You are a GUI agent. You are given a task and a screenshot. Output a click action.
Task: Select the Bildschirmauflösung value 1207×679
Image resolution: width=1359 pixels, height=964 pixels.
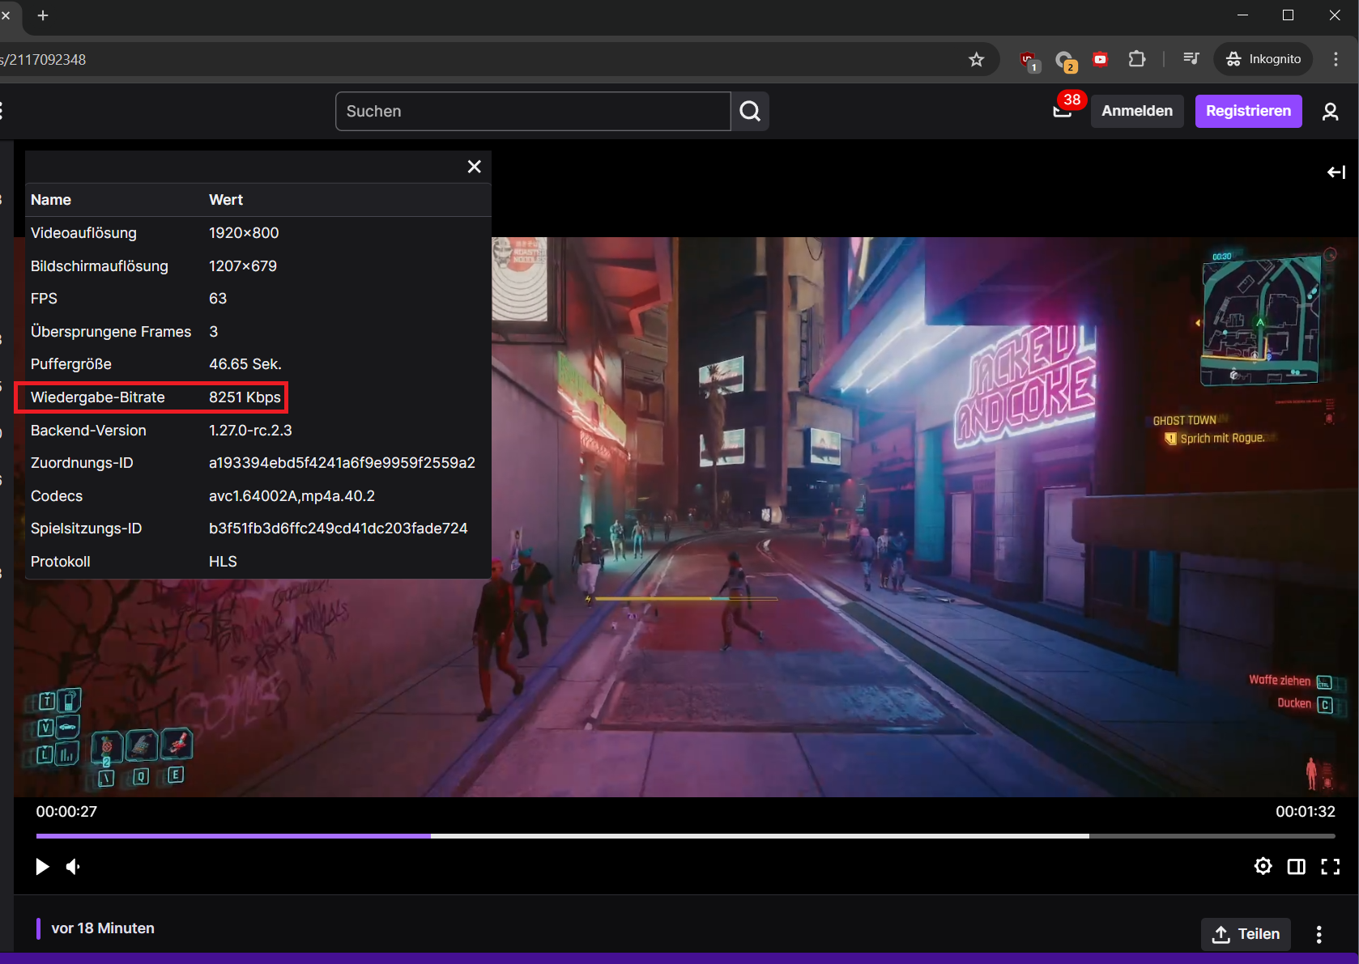tap(243, 266)
